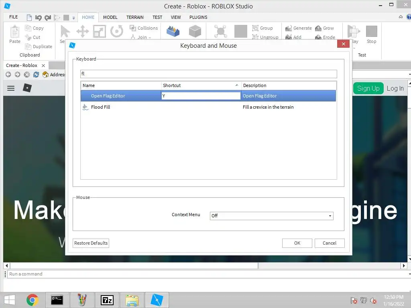Open 7-Zip from the taskbar
Screen dimensions: 411x308
(107, 300)
